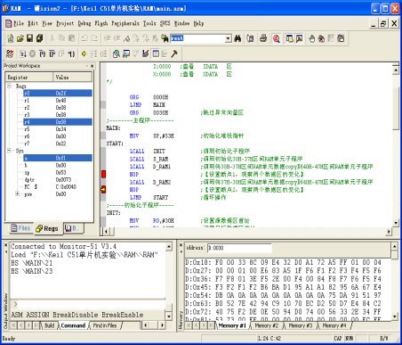Click the yellow program counter arrow in gutter
The width and height of the screenshot is (402, 345).
(x=103, y=189)
